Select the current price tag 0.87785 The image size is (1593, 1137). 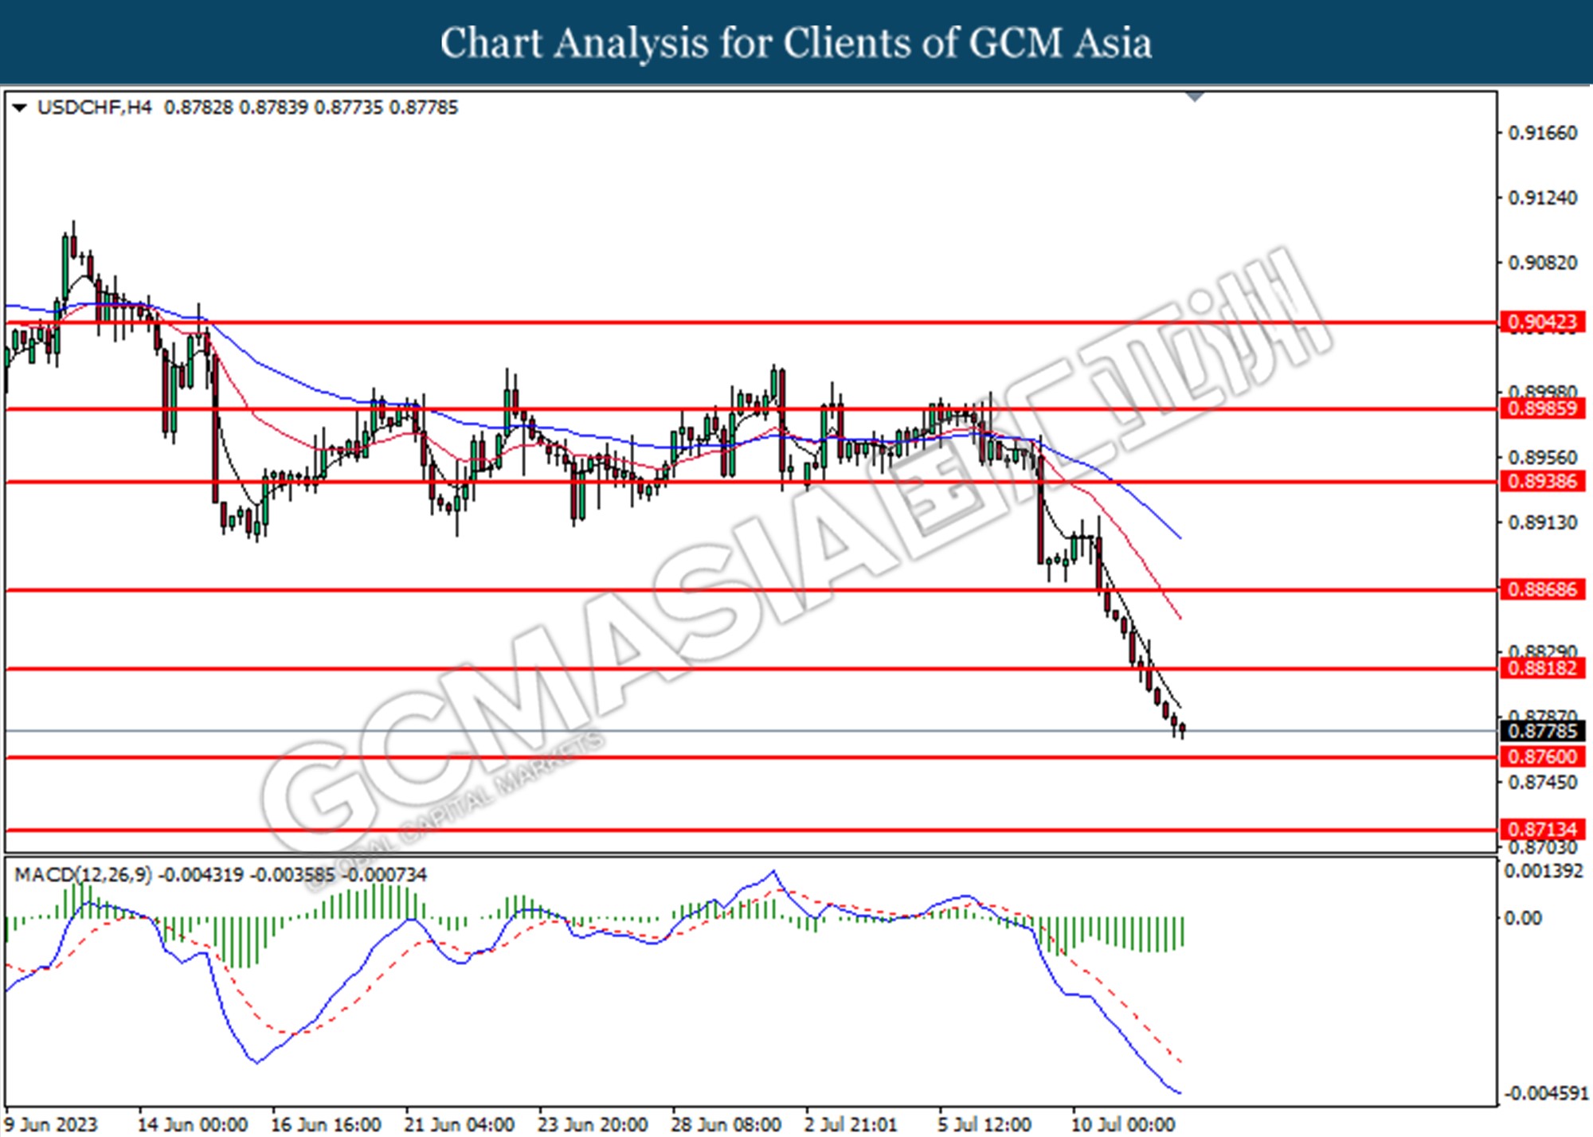pos(1543,731)
